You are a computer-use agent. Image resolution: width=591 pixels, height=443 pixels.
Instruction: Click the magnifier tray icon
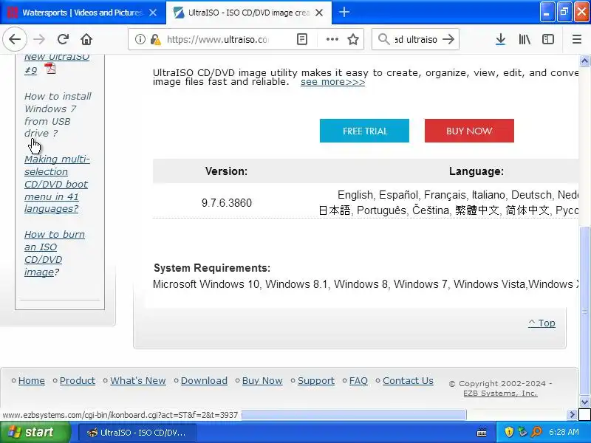(x=536, y=432)
